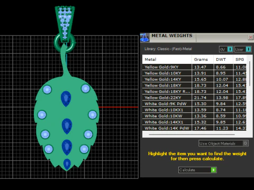Select the top pear-shaped blue sapphire

[66, 99]
